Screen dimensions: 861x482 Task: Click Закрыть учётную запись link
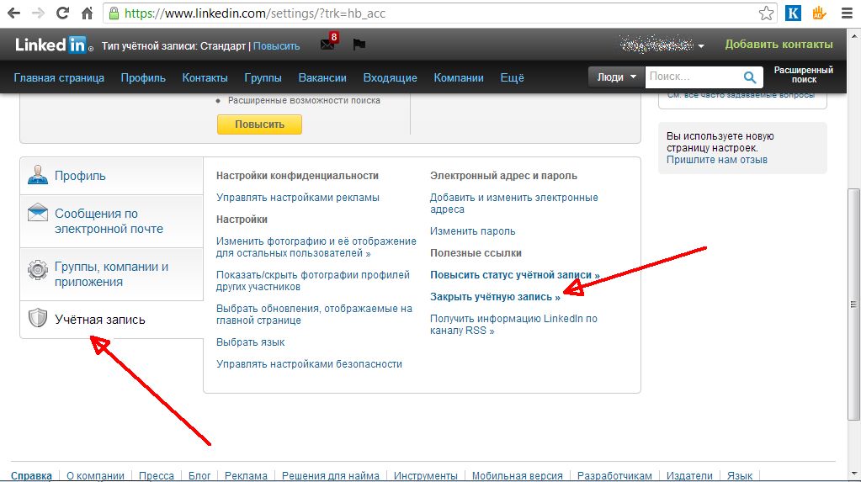[495, 297]
